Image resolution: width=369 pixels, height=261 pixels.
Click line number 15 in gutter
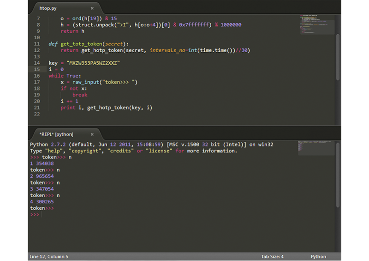pyautogui.click(x=37, y=69)
